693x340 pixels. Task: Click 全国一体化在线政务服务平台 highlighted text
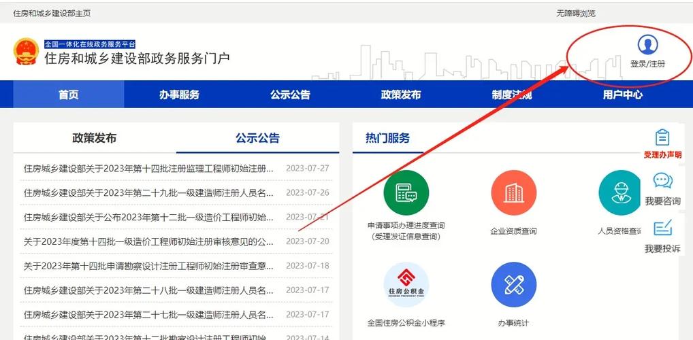pos(90,44)
